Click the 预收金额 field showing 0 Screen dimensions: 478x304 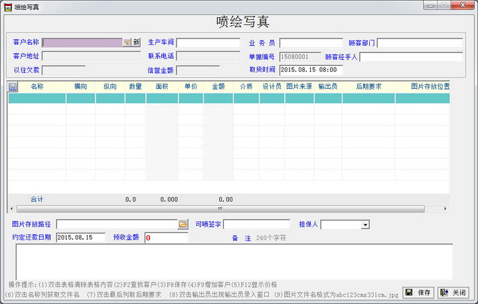click(167, 238)
